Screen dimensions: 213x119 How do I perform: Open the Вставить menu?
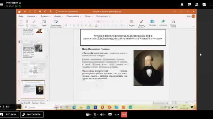tap(46, 16)
